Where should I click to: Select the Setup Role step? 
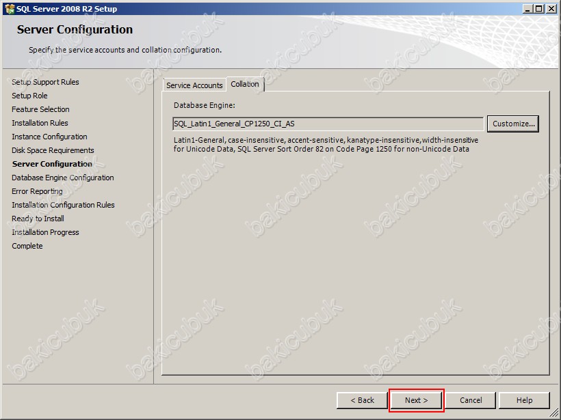[29, 96]
